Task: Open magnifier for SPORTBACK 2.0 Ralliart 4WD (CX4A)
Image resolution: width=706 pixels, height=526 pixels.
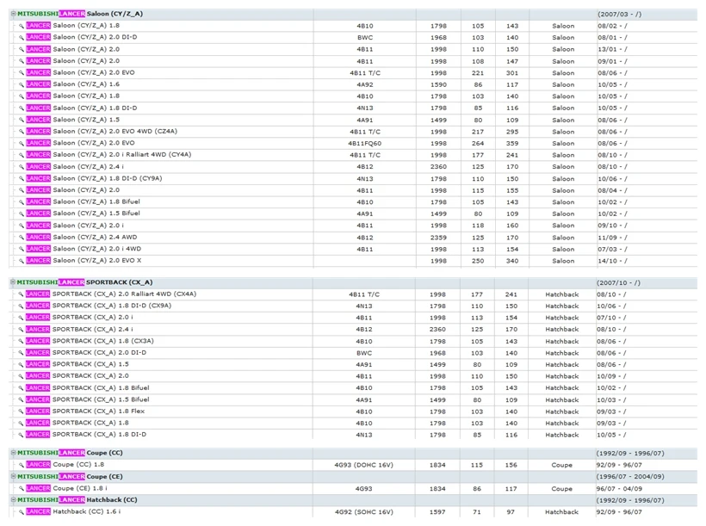Action: 21,294
